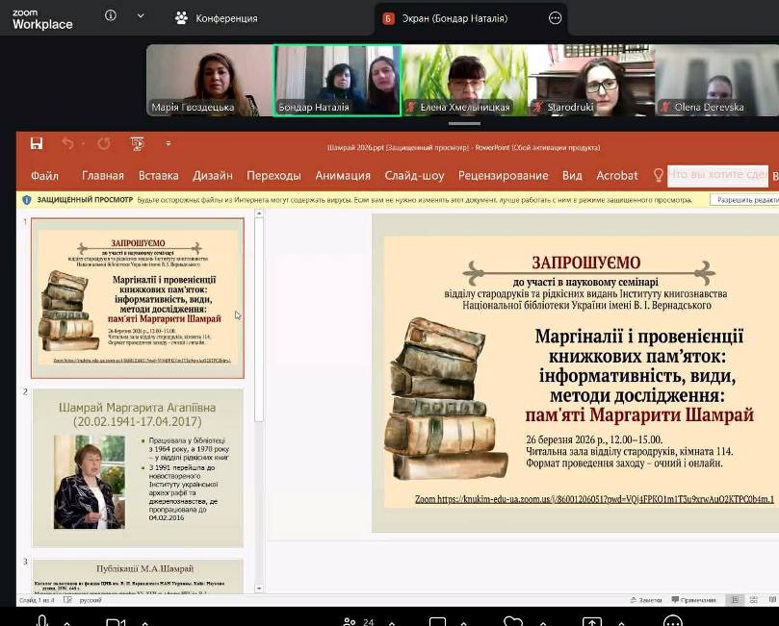Open the Файл menu
779x626 pixels.
click(44, 176)
